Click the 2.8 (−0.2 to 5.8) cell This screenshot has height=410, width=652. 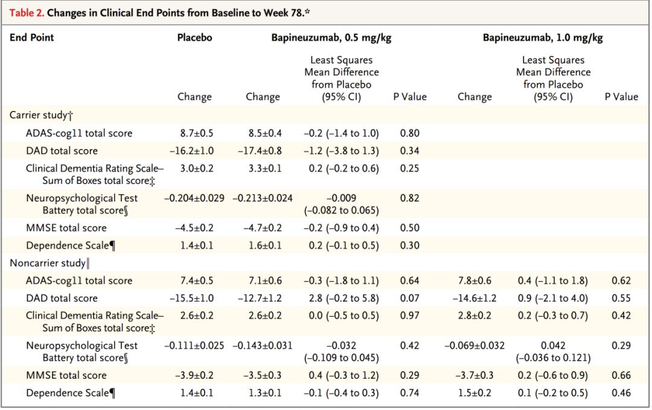[x=342, y=298]
